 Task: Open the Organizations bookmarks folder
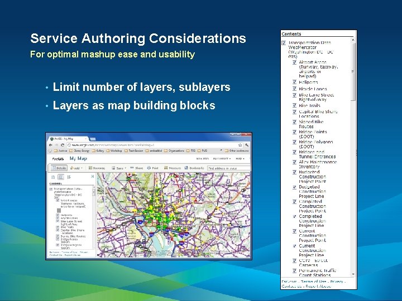click(x=174, y=151)
